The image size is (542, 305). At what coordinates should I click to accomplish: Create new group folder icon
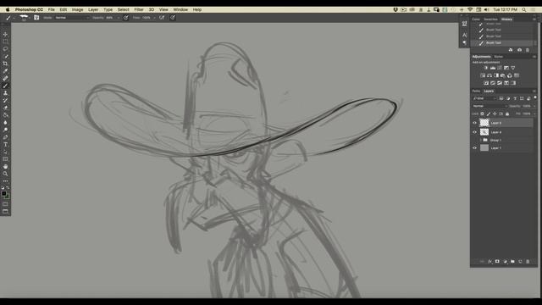pyautogui.click(x=512, y=262)
